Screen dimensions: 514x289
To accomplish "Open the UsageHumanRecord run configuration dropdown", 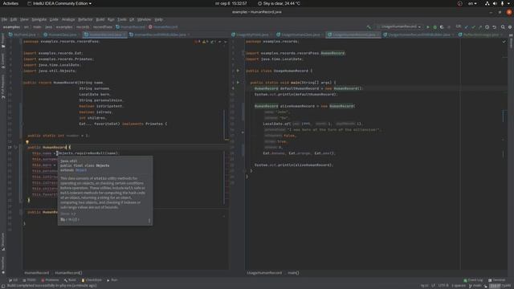I will tap(399, 26).
